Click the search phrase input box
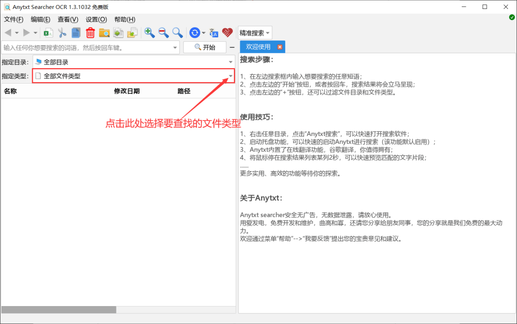Viewport: 517px width, 324px height. click(88, 47)
